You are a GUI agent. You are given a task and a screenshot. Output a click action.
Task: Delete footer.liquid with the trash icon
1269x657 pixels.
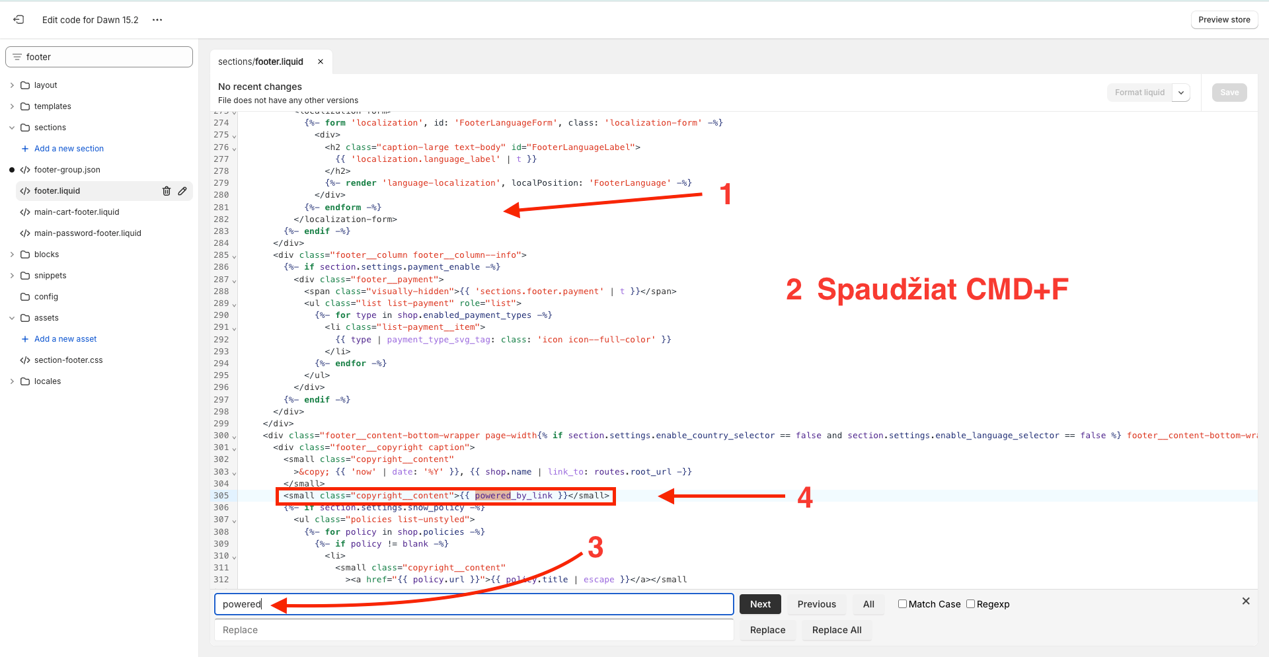pyautogui.click(x=167, y=191)
